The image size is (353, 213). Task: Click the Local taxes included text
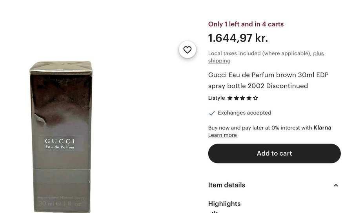point(260,53)
